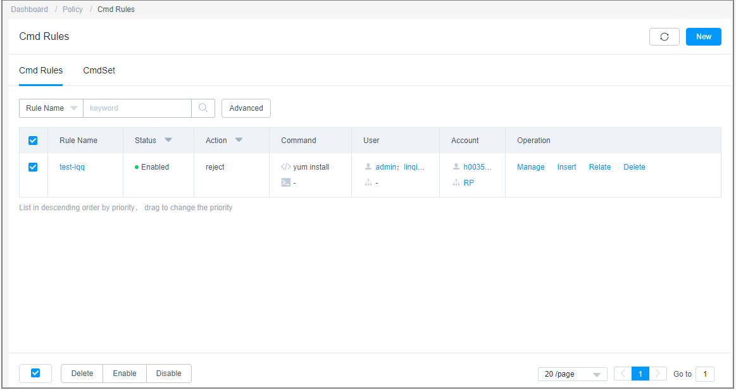
Task: Click the hierarchy icon beside RP
Action: [x=456, y=182]
